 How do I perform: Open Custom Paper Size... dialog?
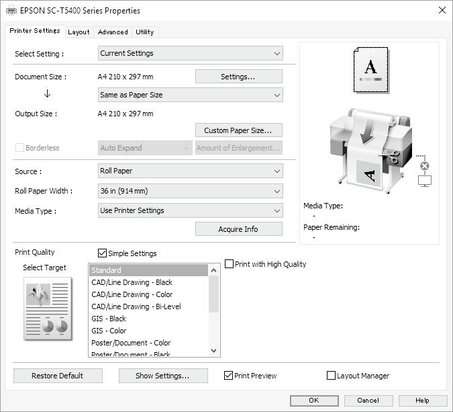[x=239, y=130]
